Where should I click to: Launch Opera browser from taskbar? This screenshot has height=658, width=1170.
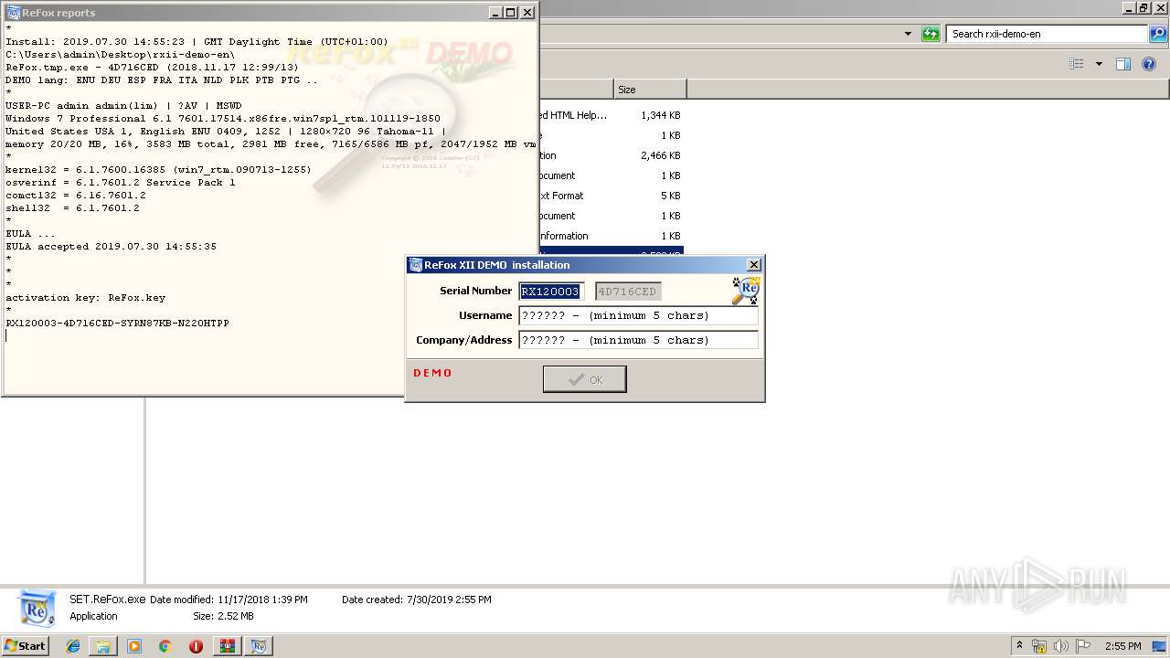point(196,646)
